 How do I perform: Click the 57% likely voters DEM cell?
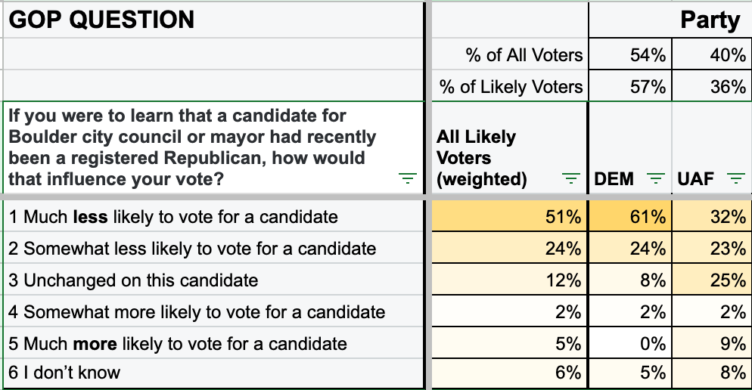point(630,86)
